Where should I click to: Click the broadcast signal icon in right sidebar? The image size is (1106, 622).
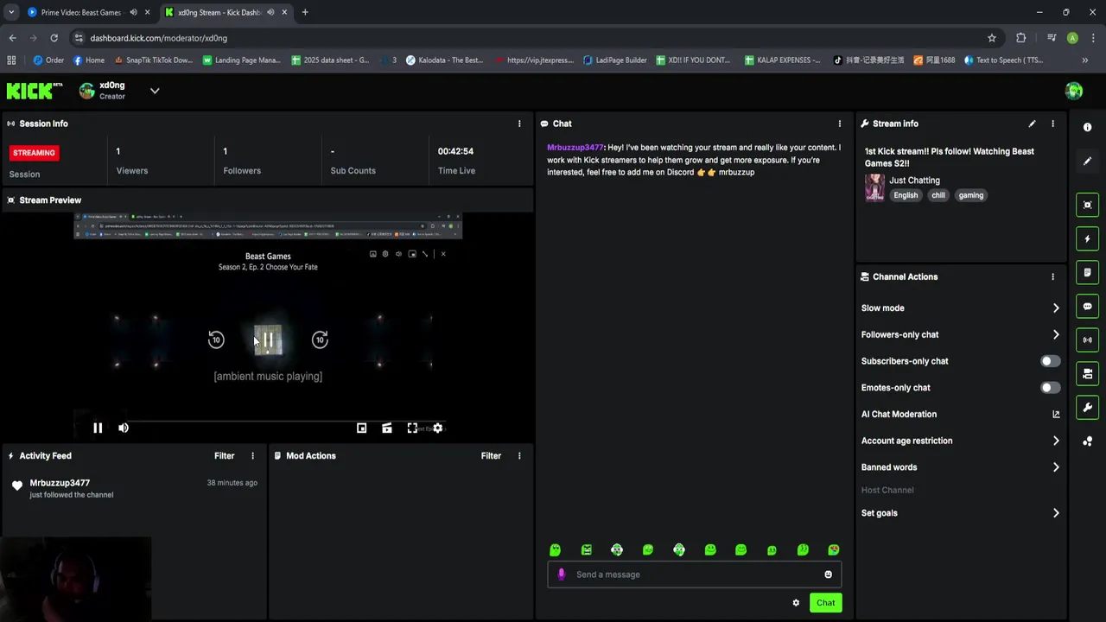click(1087, 340)
